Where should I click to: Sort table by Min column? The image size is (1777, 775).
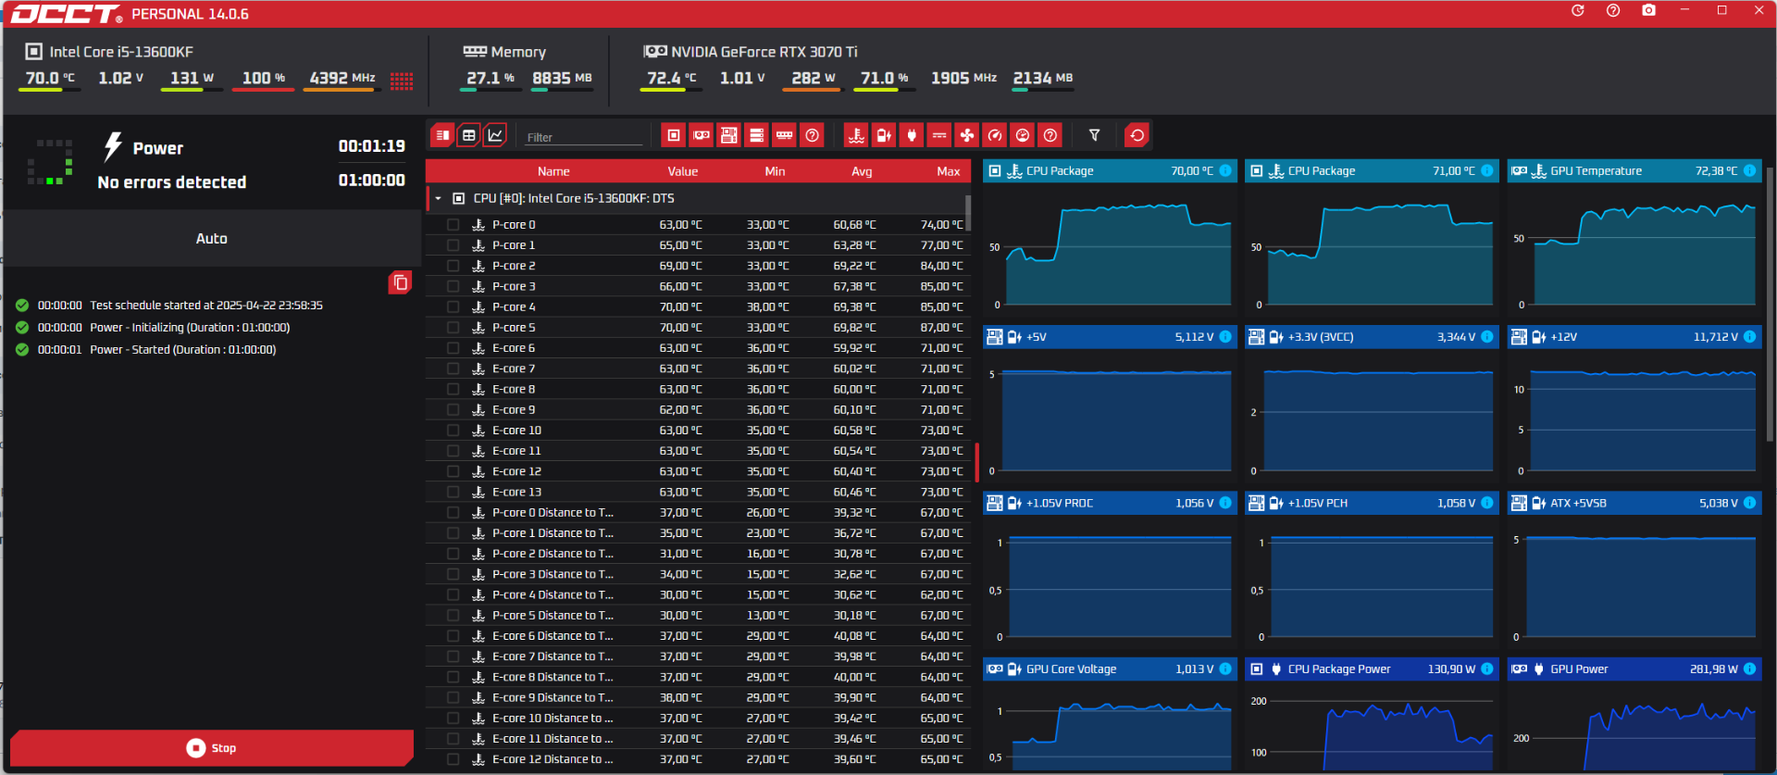(x=775, y=171)
